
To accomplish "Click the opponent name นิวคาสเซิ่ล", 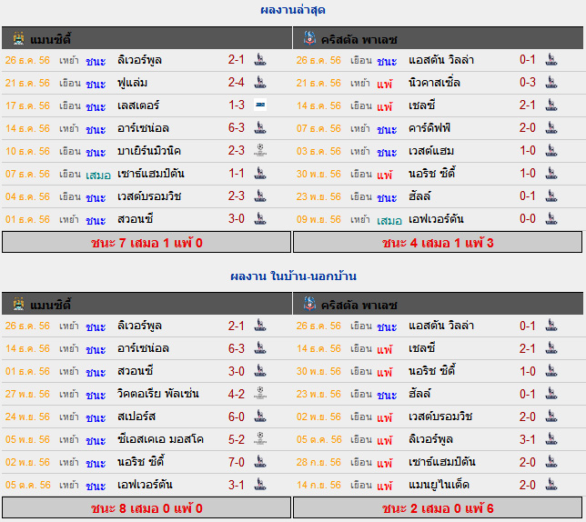I will 434,82.
